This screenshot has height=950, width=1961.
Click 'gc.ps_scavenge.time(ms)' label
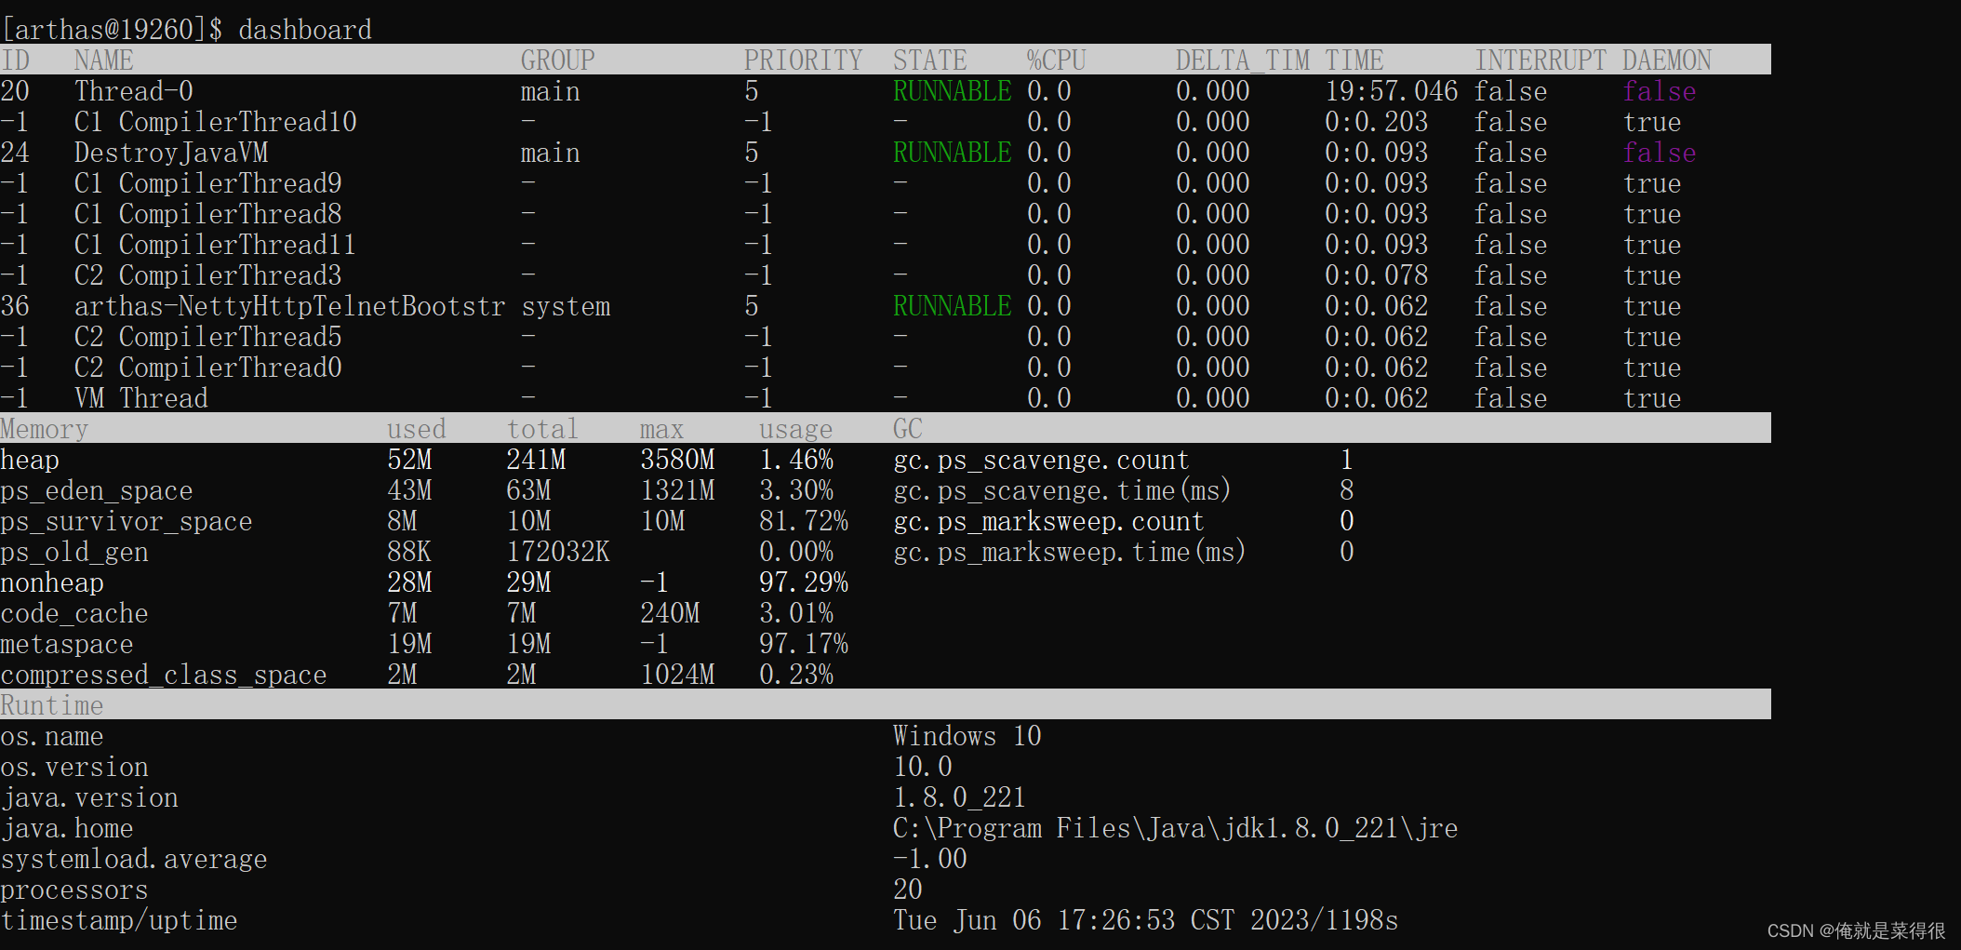coord(1062,490)
